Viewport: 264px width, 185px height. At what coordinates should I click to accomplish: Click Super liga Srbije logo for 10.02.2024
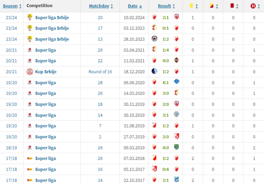coord(30,17)
